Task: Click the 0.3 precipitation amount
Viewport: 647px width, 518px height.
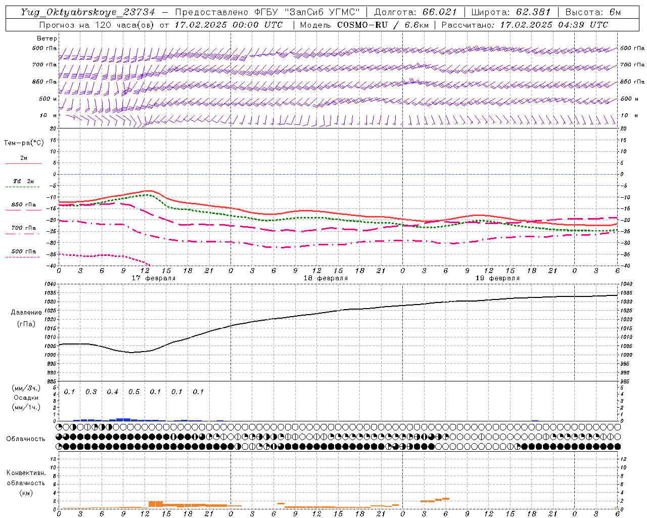Action: tap(91, 392)
